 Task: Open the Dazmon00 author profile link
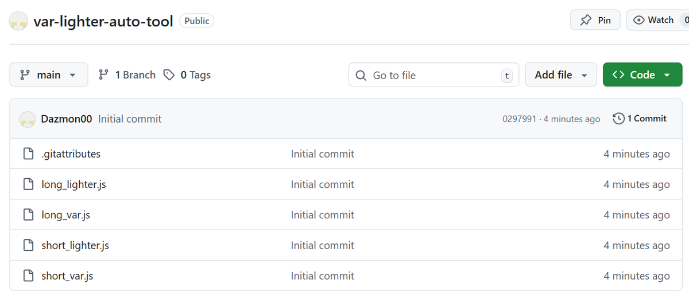coord(67,119)
